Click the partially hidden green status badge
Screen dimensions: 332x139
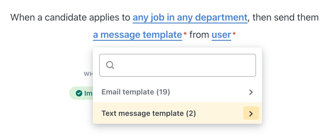[81, 93]
